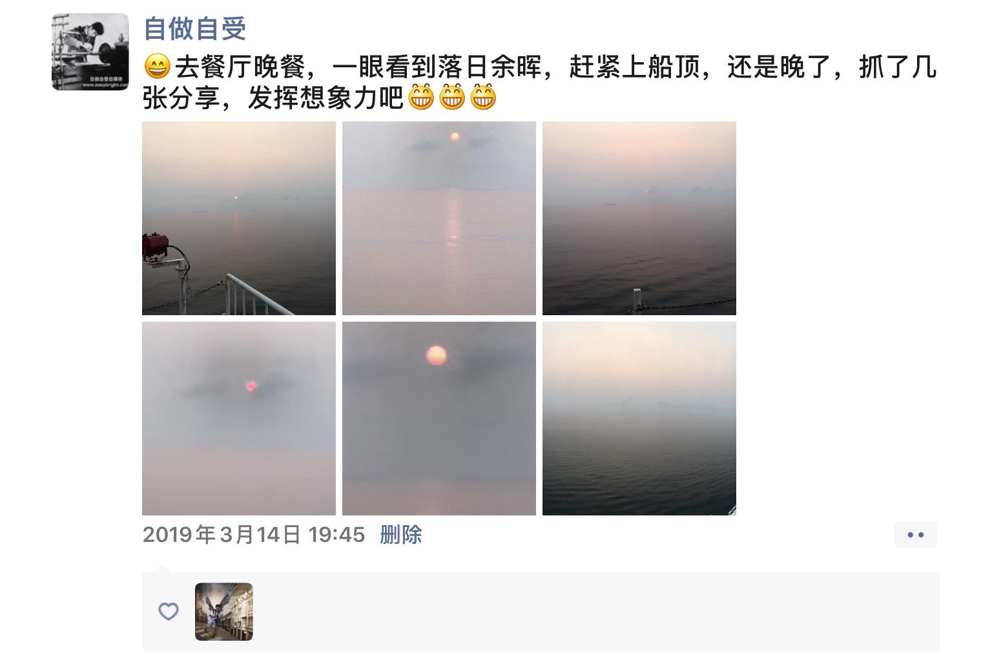Open the liker's avatar next to heart
The width and height of the screenshot is (992, 653).
pyautogui.click(x=224, y=612)
